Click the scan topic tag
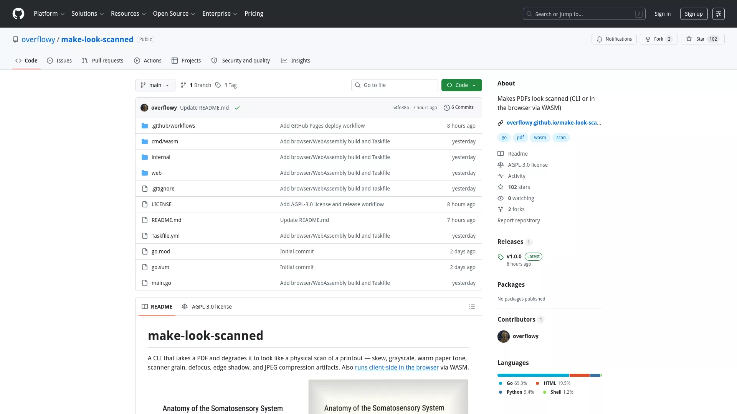 (561, 138)
